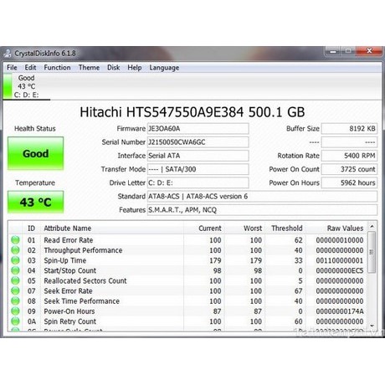This screenshot has width=385, height=385.
Task: Open the Language menu
Action: click(x=164, y=68)
